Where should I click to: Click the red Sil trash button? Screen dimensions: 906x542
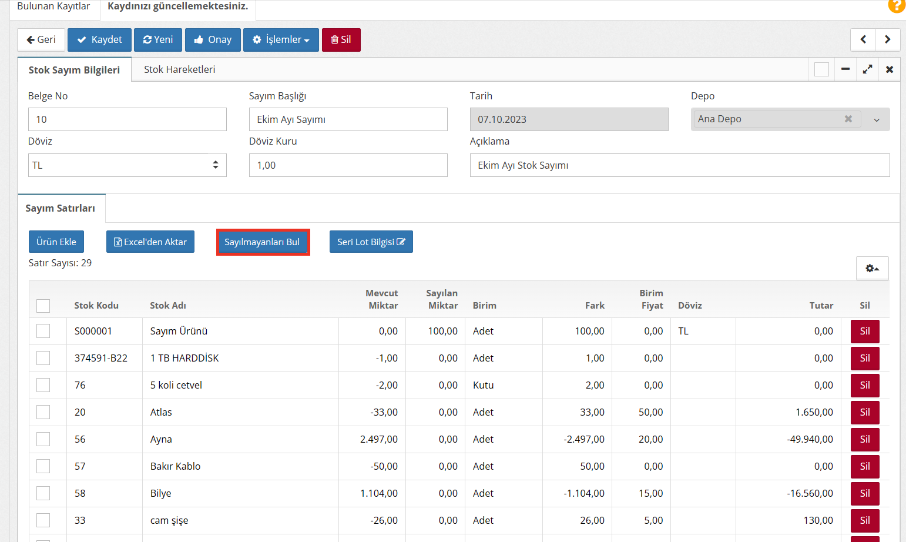click(x=341, y=40)
